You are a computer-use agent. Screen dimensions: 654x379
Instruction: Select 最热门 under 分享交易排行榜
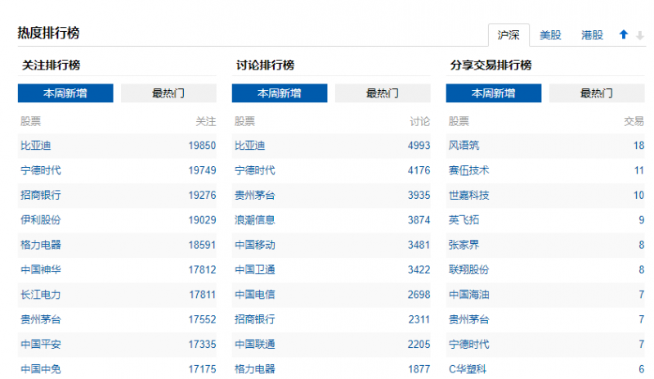597,93
